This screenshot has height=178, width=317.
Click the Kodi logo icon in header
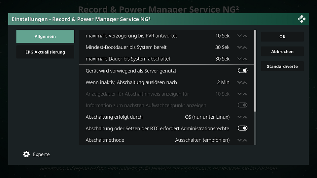[301, 19]
